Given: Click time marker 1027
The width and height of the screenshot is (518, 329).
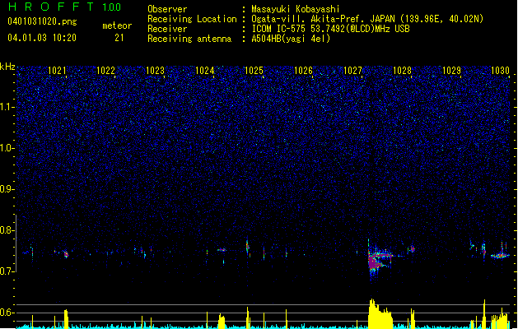Looking at the screenshot, I should [352, 71].
